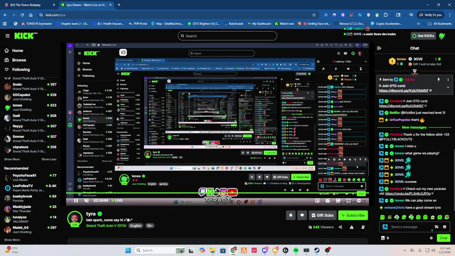Screen dimensions: 455x256
Task: Follow tyra with the heart button
Action: click(302, 215)
